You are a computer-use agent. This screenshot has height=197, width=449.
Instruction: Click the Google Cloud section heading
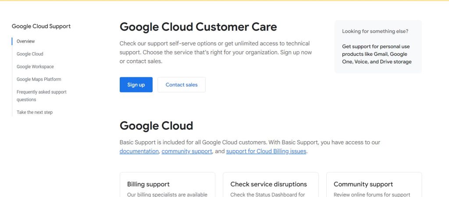(x=156, y=126)
